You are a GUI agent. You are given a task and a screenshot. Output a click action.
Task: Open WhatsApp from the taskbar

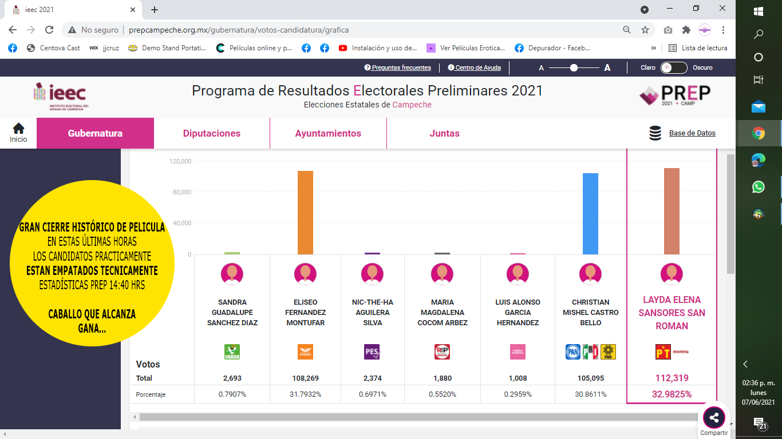[759, 187]
